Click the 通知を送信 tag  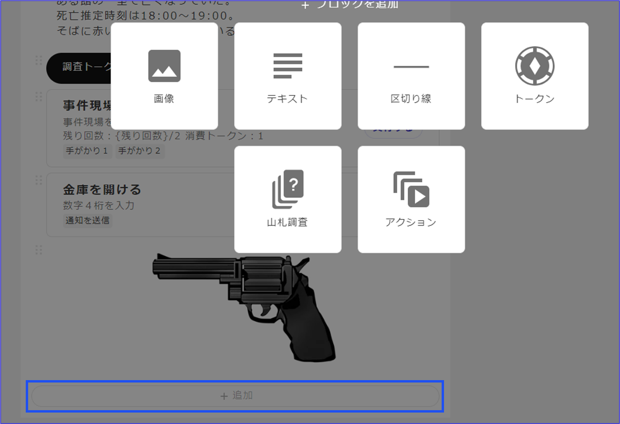(x=87, y=220)
